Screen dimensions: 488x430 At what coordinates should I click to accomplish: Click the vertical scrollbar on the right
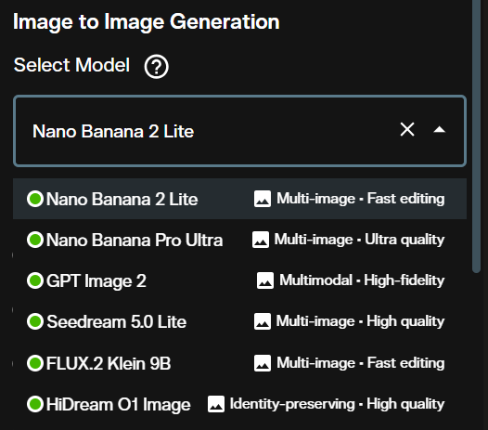[x=476, y=137]
